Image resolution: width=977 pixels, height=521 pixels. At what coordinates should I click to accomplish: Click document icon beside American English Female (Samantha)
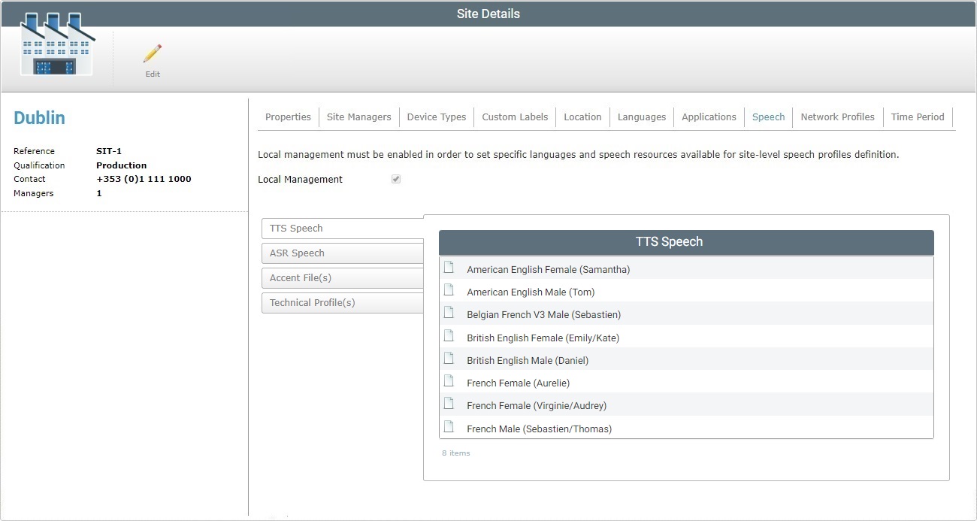[449, 268]
